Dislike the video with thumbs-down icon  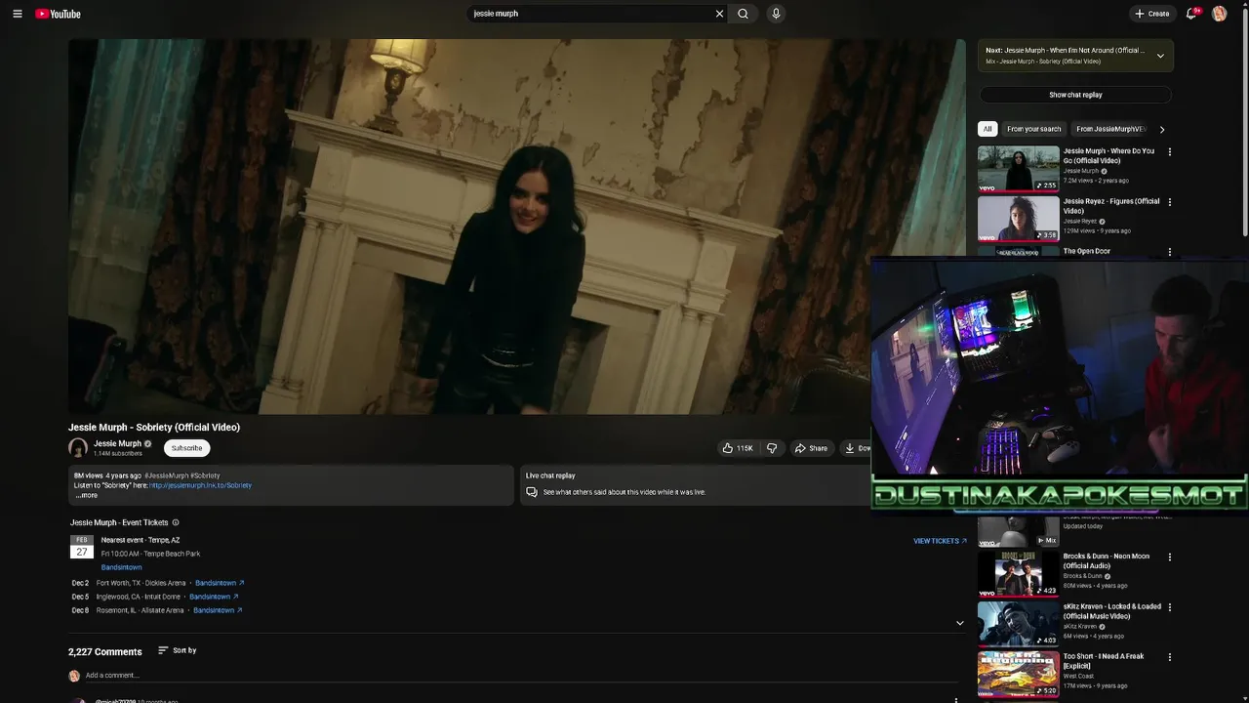[x=772, y=448]
